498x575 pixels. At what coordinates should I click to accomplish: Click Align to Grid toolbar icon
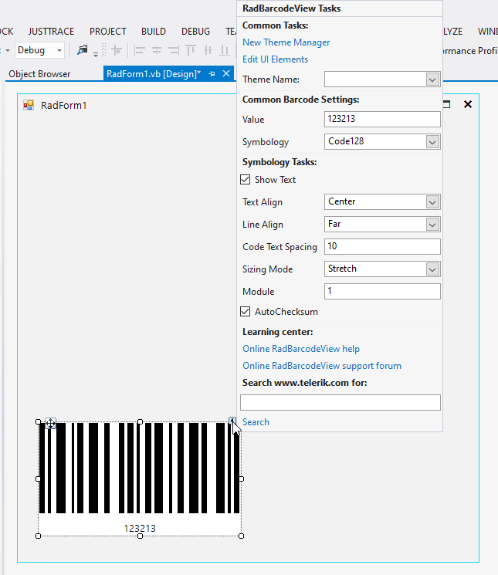[117, 50]
